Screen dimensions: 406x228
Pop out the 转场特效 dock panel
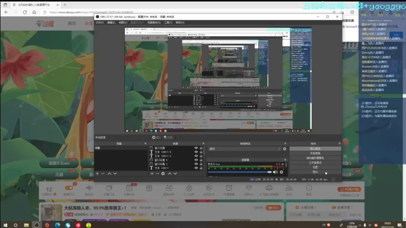285,143
